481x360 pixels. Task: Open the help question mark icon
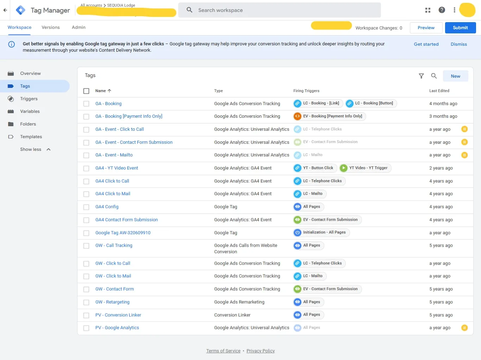pyautogui.click(x=442, y=10)
